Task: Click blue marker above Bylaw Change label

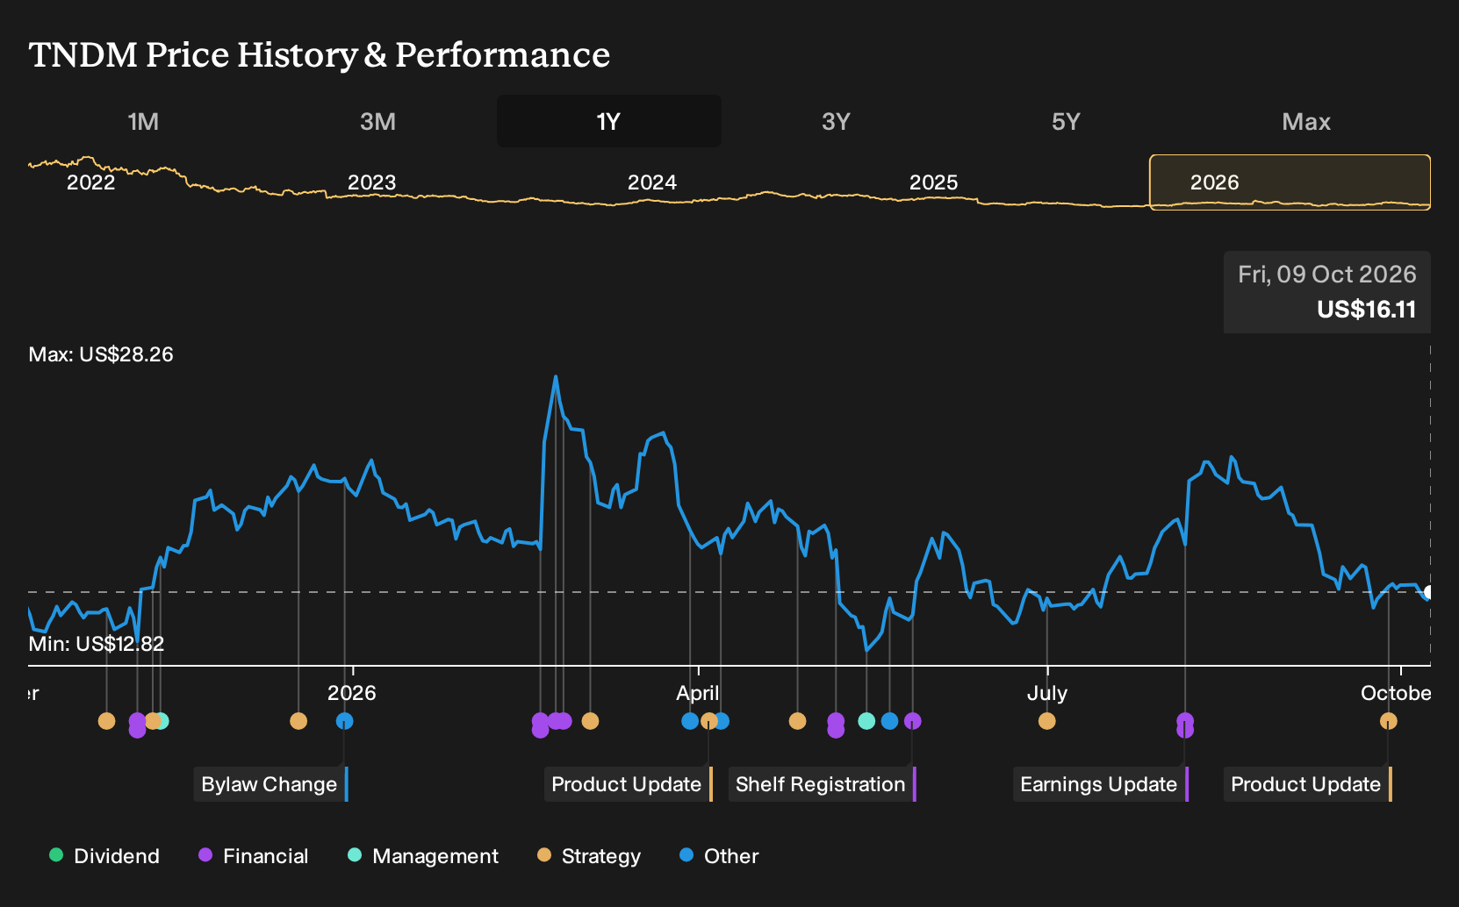Action: click(x=345, y=721)
